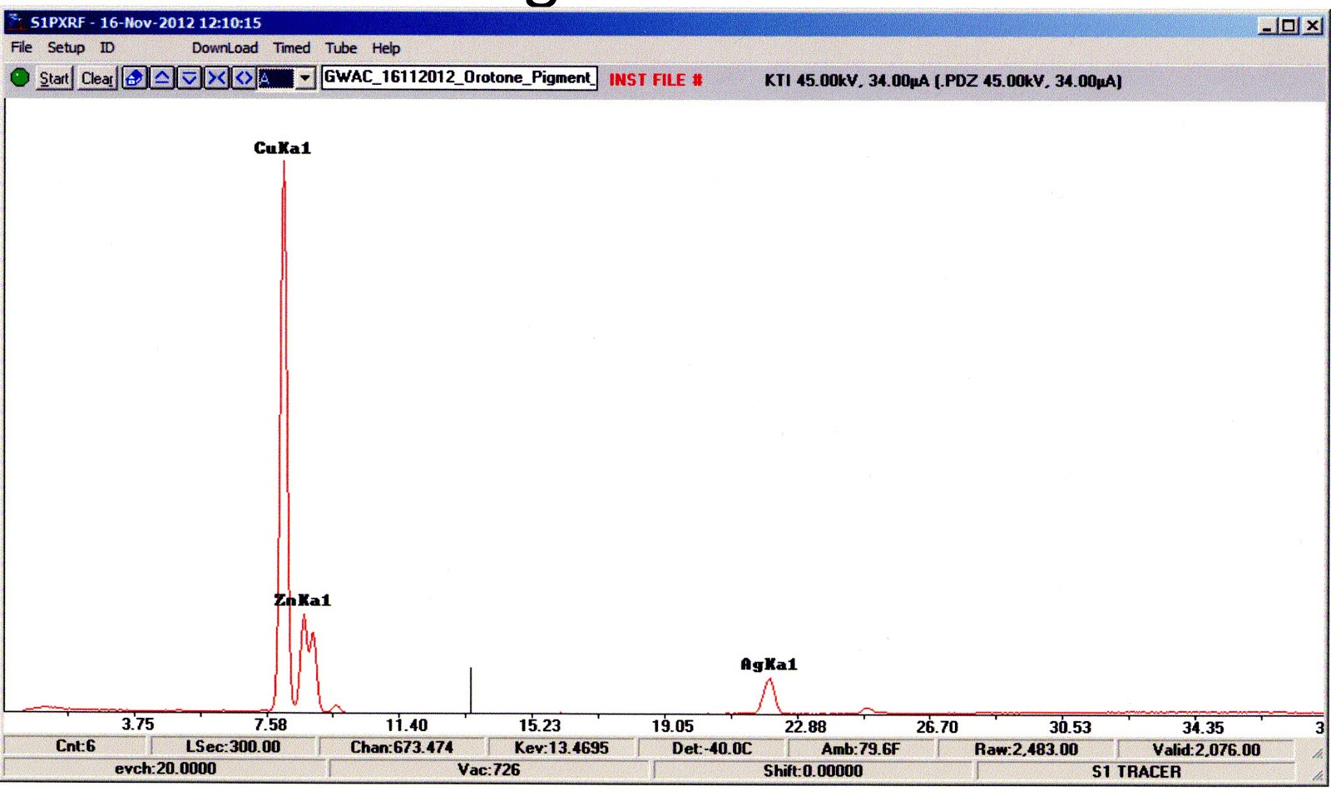Image resolution: width=1331 pixels, height=796 pixels.
Task: Click the zoom-in vertical scale arrow icon
Action: pyautogui.click(x=161, y=78)
